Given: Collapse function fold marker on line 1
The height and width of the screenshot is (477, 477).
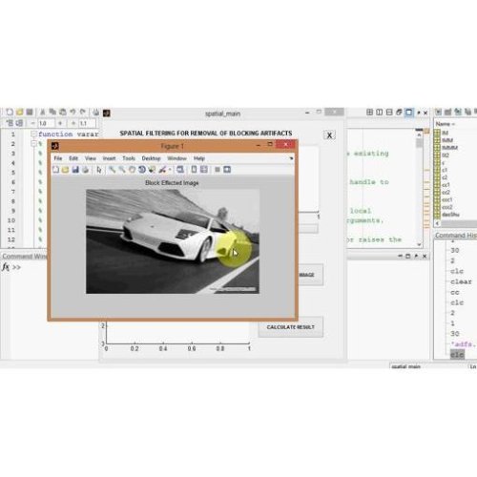Looking at the screenshot, I should coord(33,134).
